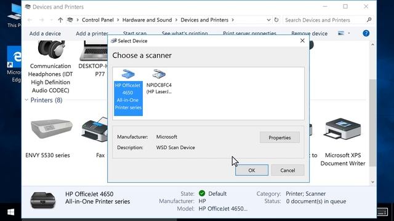Select Microsoft XPS Document Writer printer
394x221 pixels.
343,142
